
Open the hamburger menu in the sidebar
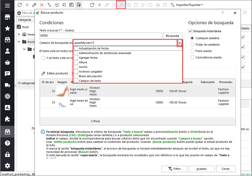(7, 6)
